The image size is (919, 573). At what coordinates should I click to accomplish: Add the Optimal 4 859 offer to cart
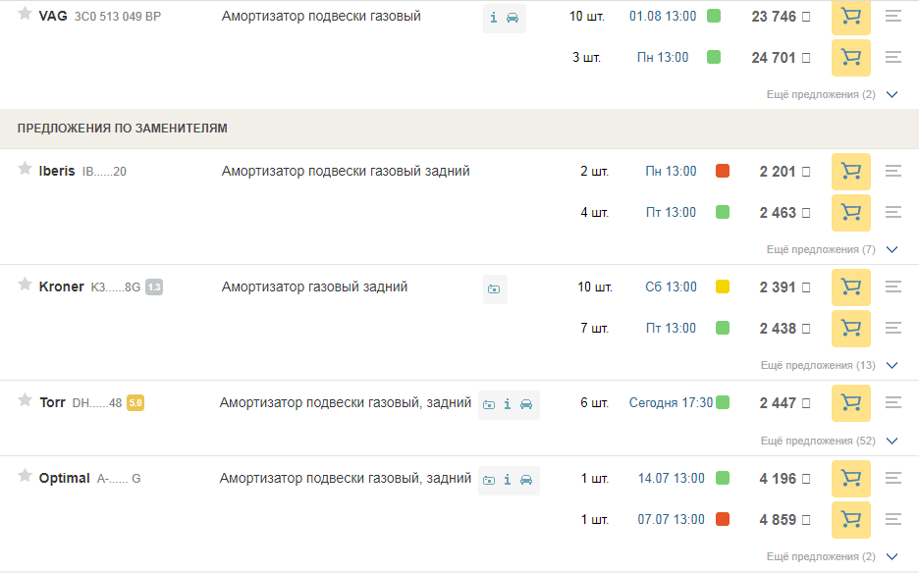tap(850, 520)
